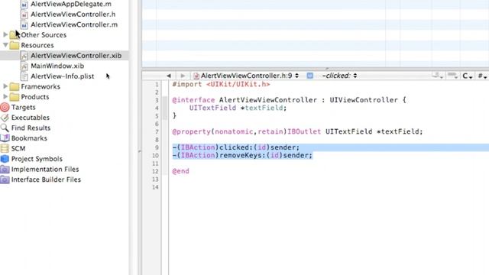
Task: Click the Implementation Files smart group icon
Action: tap(5, 170)
